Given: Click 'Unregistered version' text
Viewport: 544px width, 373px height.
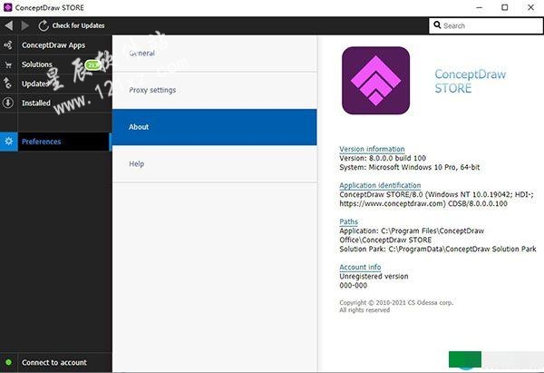Looking at the screenshot, I should click(x=374, y=277).
